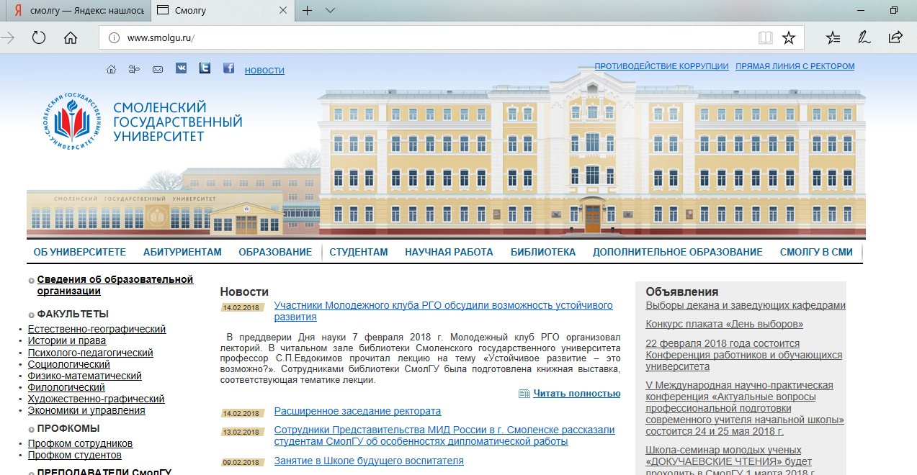
Task: Open Естественно-географический faculty link
Action: [x=97, y=329]
